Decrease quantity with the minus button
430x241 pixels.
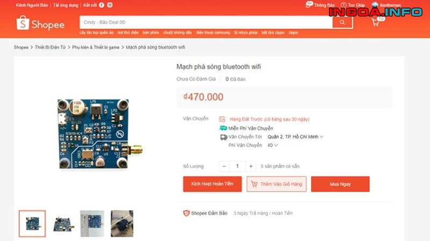tap(224, 166)
